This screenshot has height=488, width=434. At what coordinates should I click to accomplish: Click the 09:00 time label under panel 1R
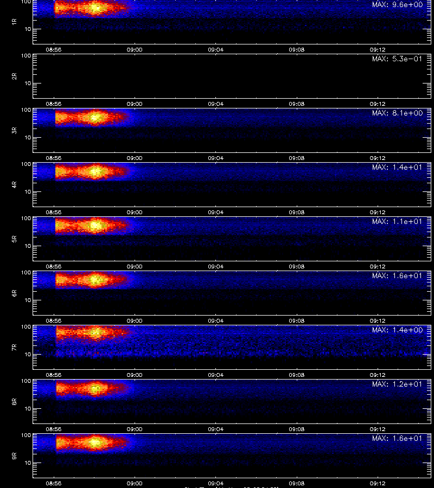coord(135,49)
